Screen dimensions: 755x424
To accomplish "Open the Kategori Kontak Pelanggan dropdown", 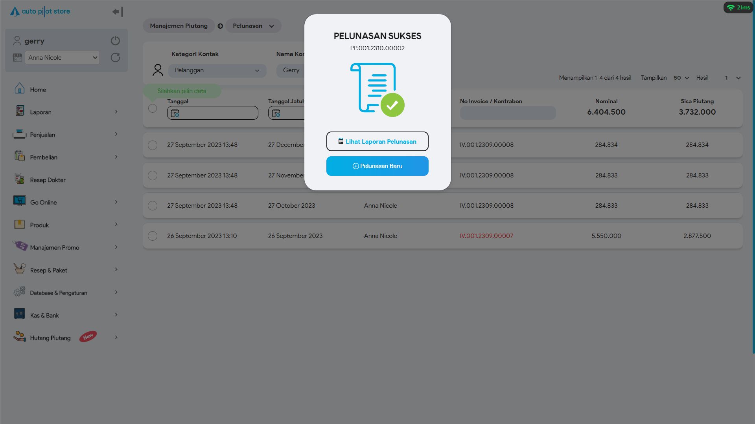I will [x=217, y=71].
